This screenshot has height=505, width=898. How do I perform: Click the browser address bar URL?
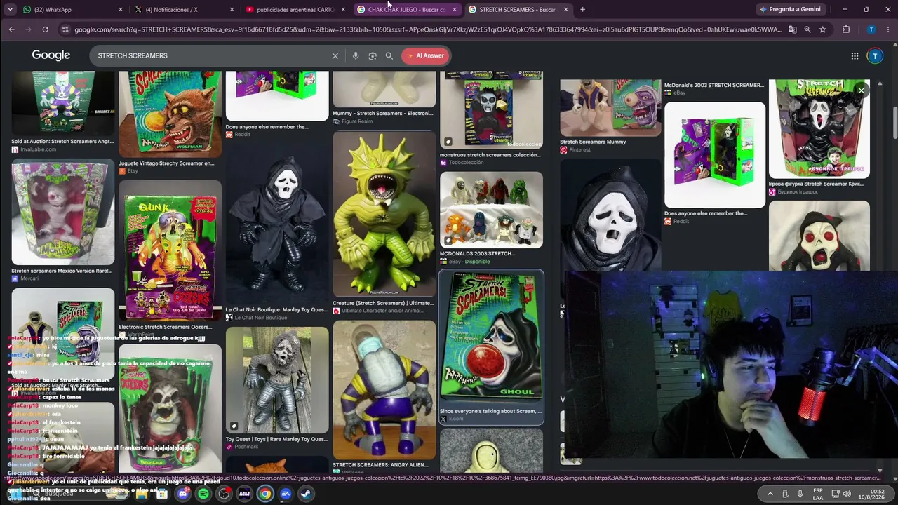(428, 29)
